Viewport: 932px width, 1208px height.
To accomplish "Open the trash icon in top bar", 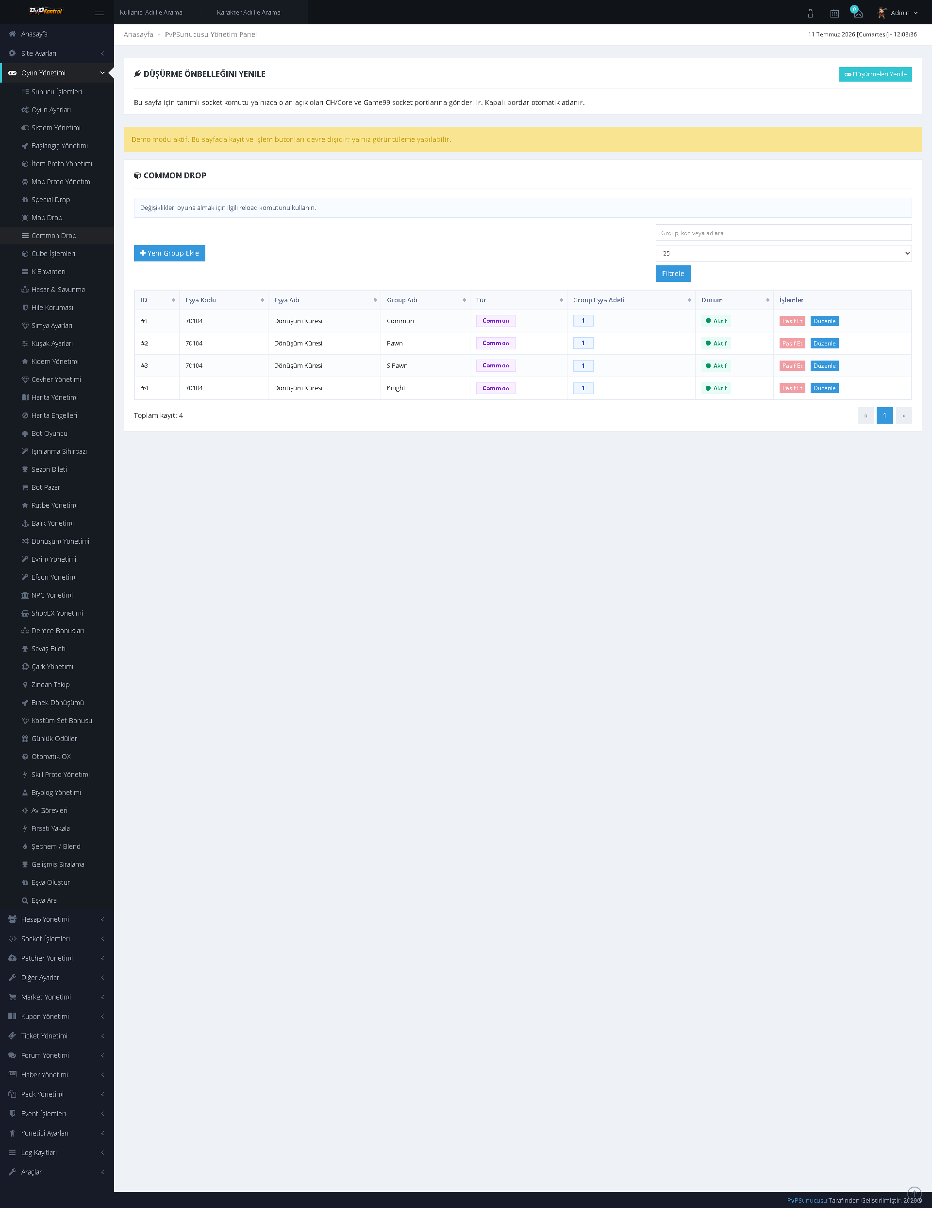I will point(810,13).
